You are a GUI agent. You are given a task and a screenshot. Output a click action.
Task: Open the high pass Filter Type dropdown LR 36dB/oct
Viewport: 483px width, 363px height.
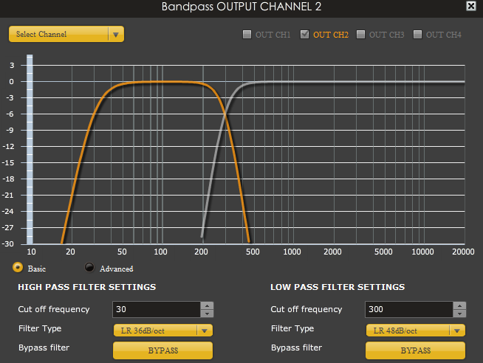[163, 331]
